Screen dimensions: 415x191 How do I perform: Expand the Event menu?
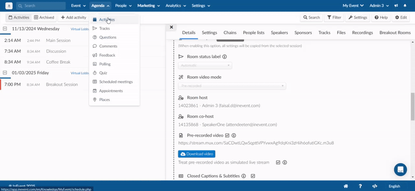click(x=78, y=6)
